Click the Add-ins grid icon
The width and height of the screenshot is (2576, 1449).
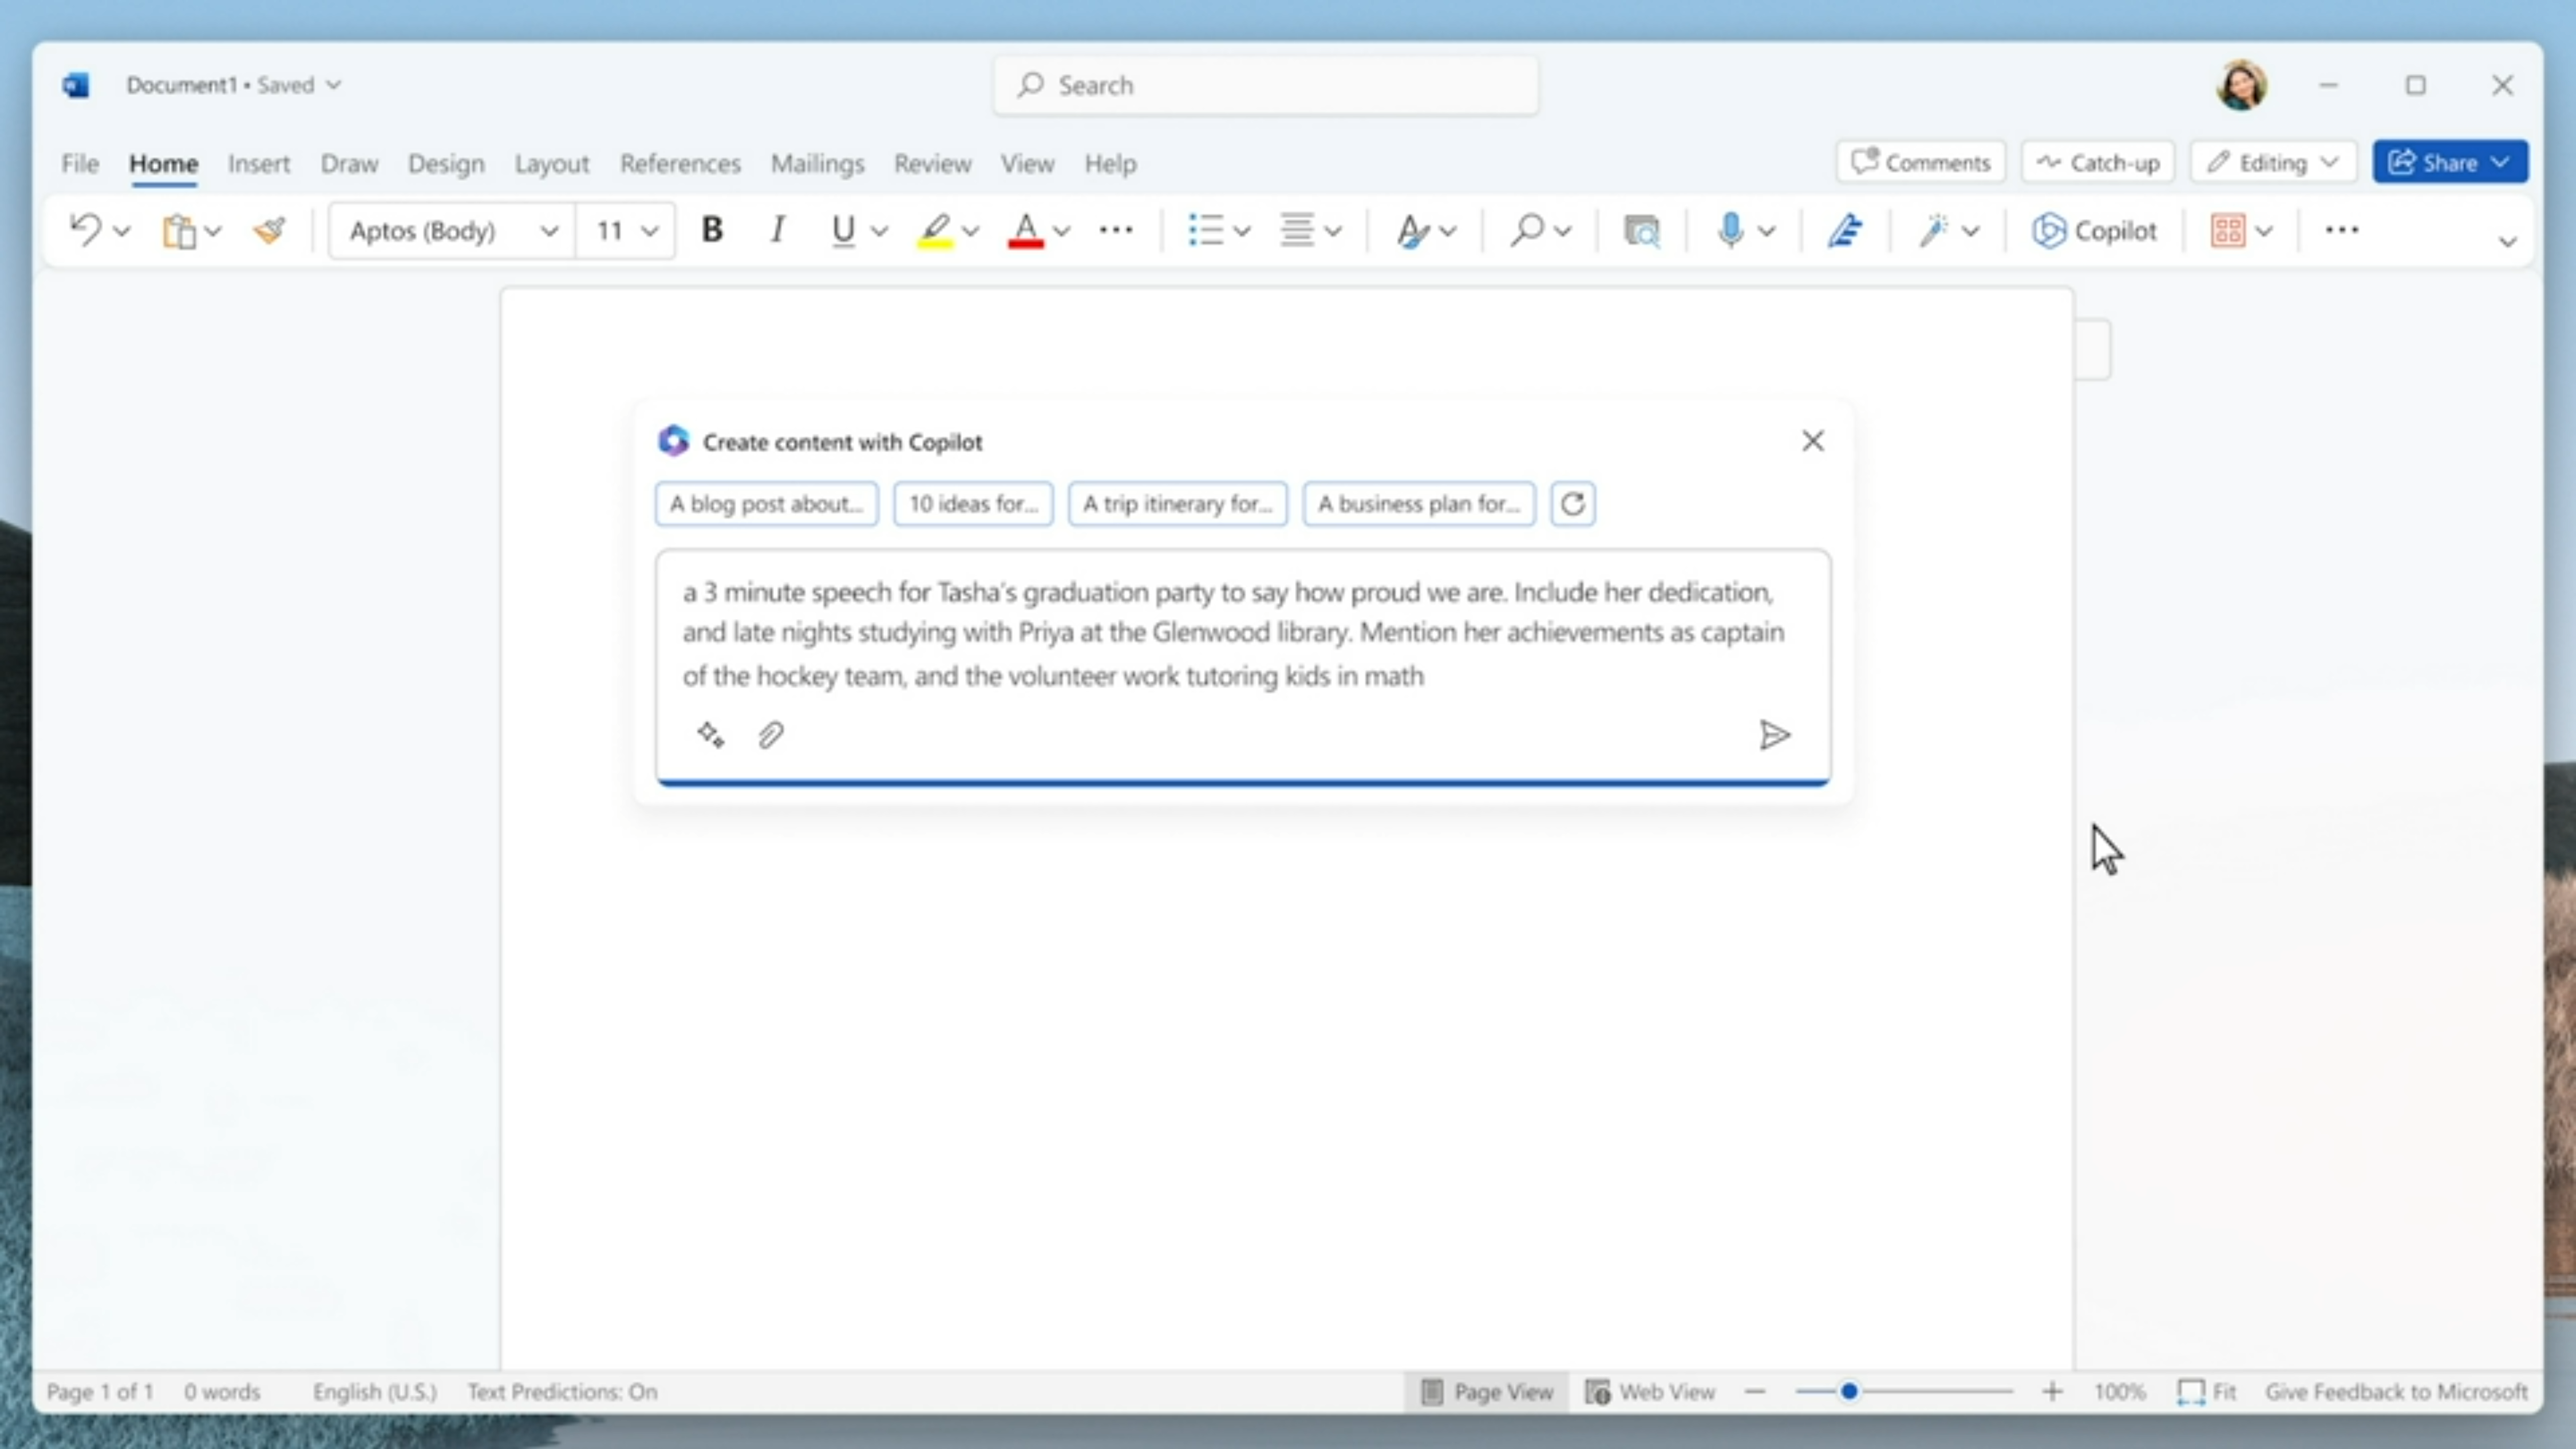[2227, 231]
